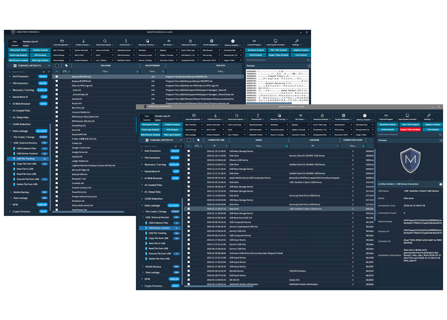This screenshot has width=447, height=320.
Task: Tick checkbox for the VMware USB Device row
Action: [x=188, y=160]
